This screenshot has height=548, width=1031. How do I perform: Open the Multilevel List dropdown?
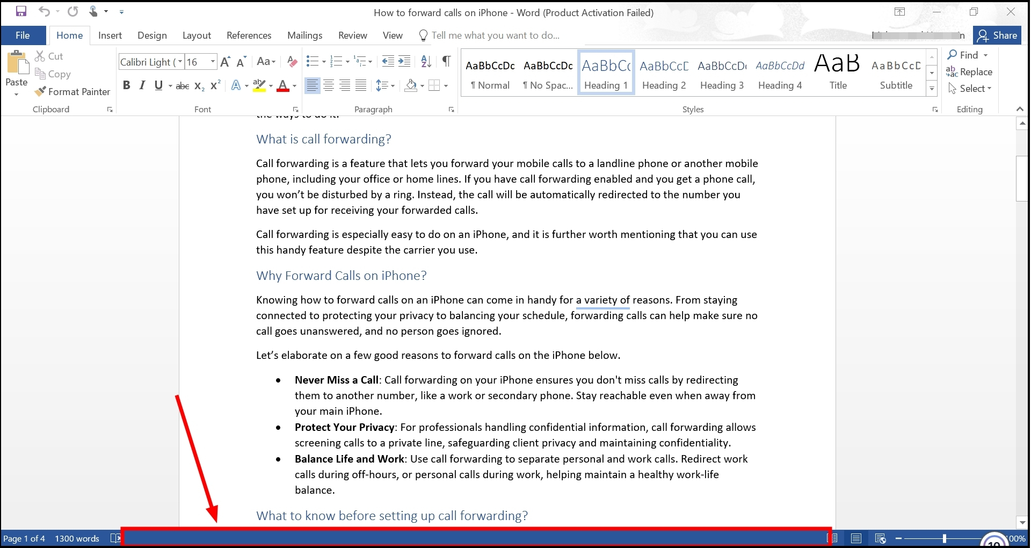pos(370,62)
